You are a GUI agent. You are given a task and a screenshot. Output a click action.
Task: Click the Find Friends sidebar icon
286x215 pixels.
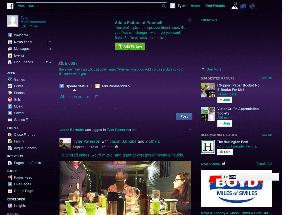point(10,62)
